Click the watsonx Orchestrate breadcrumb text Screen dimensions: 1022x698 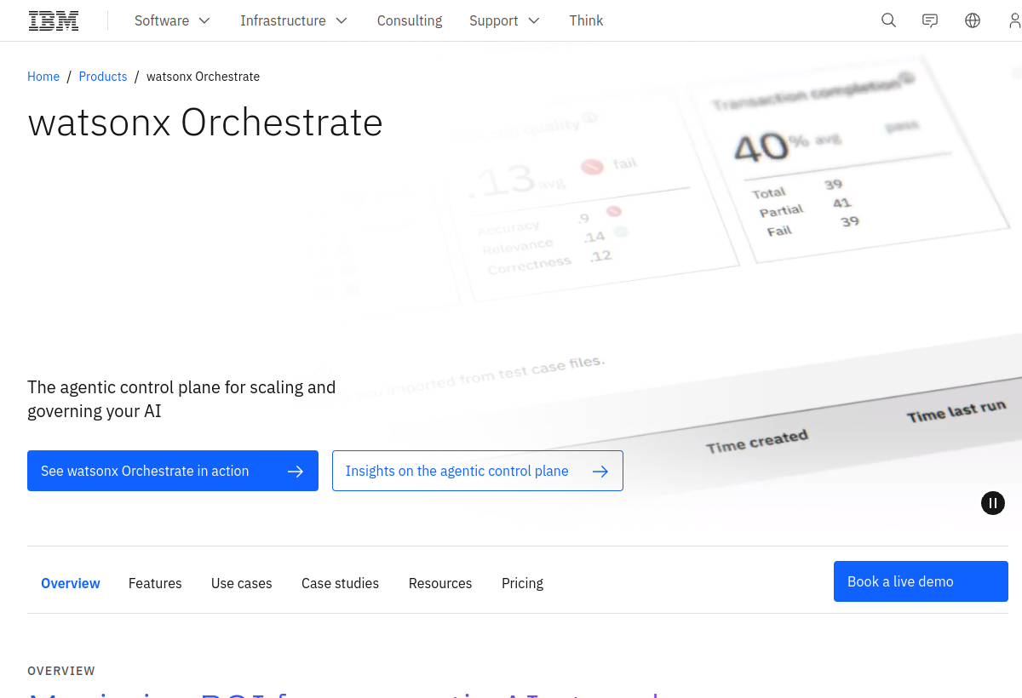tap(203, 77)
